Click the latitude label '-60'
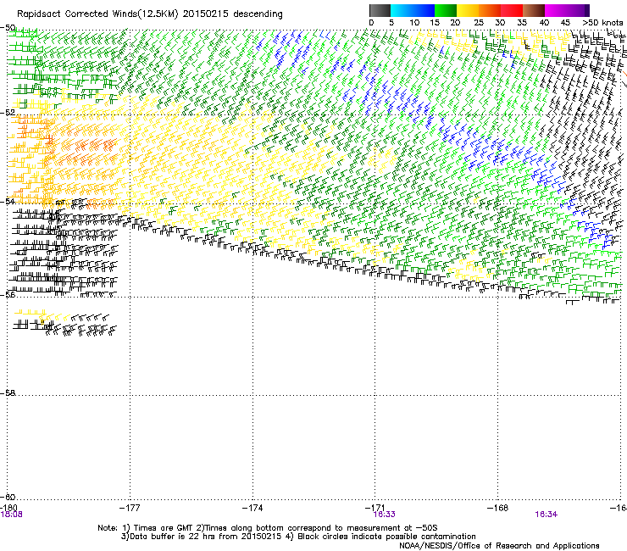The height and width of the screenshot is (551, 627). click(8, 497)
